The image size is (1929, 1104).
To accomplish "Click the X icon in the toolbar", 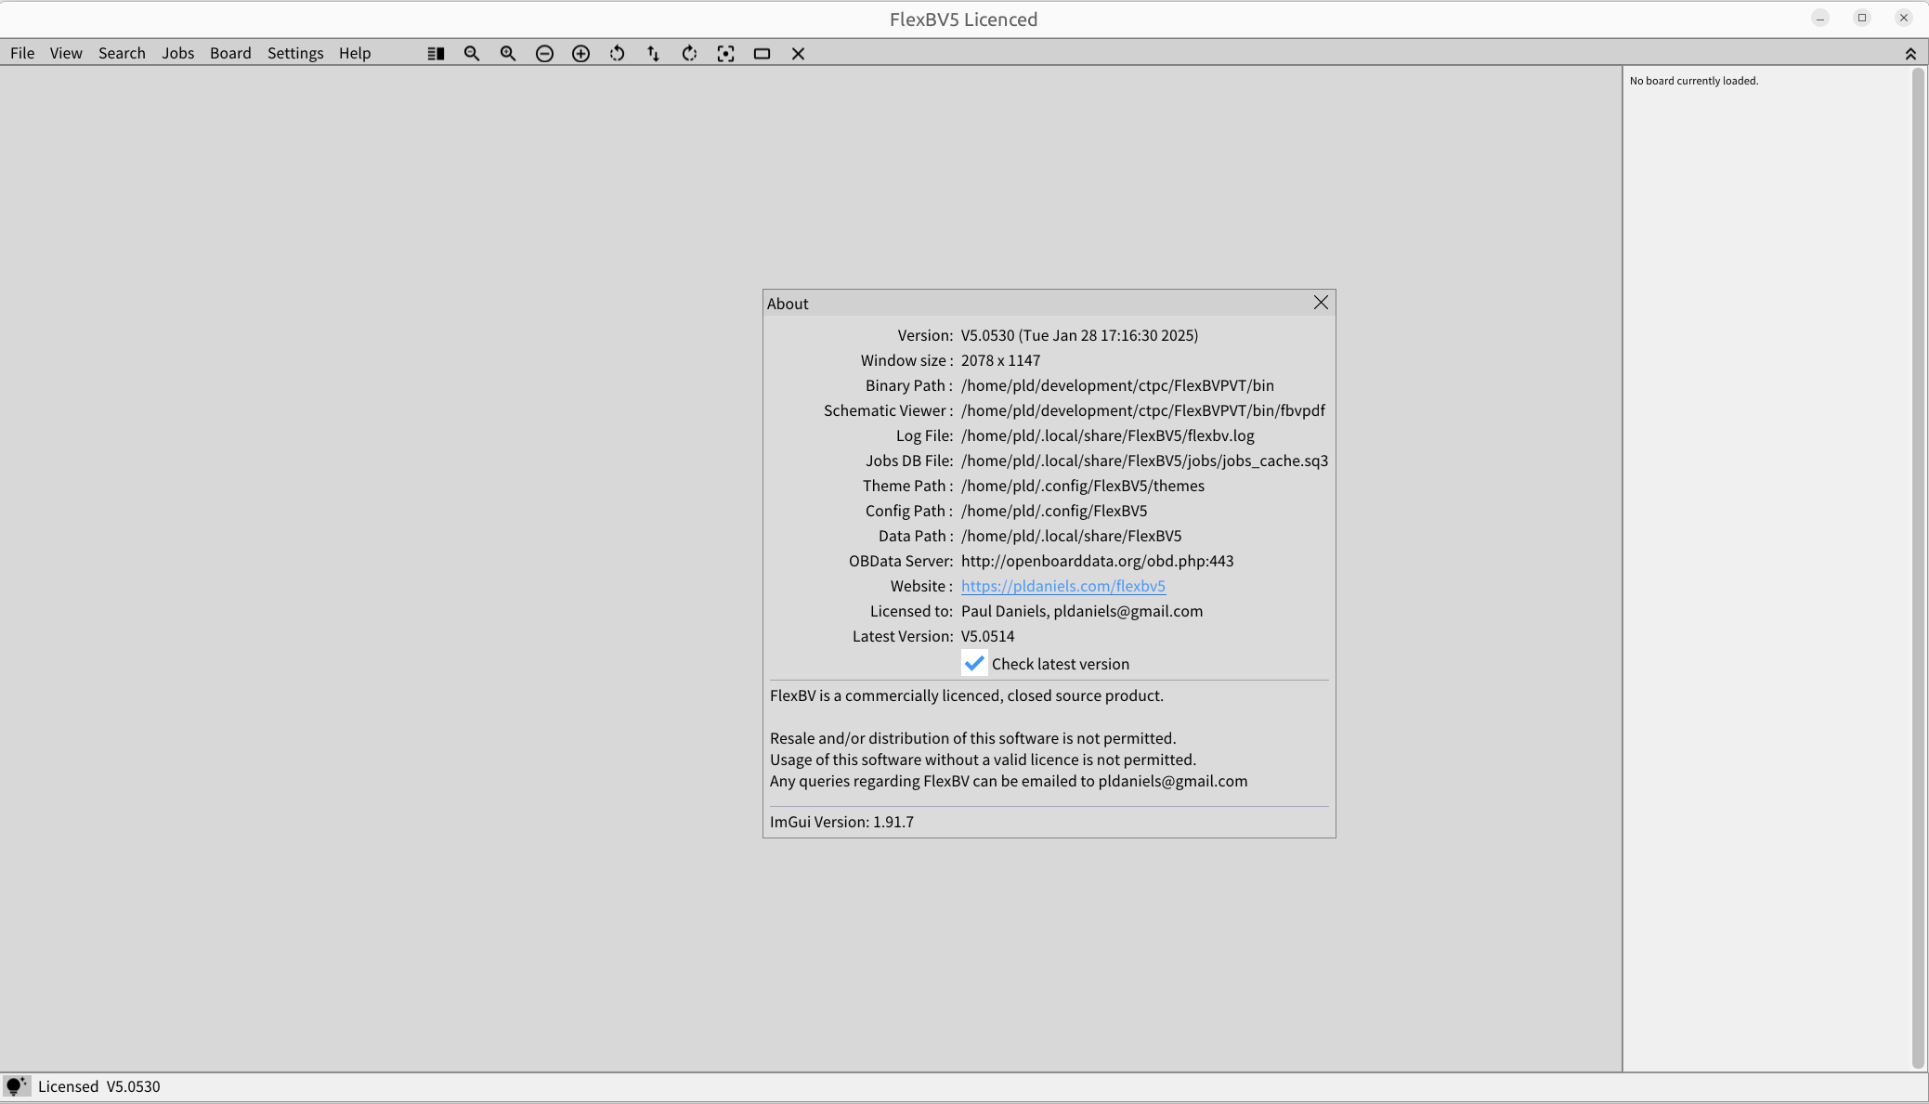I will point(798,54).
